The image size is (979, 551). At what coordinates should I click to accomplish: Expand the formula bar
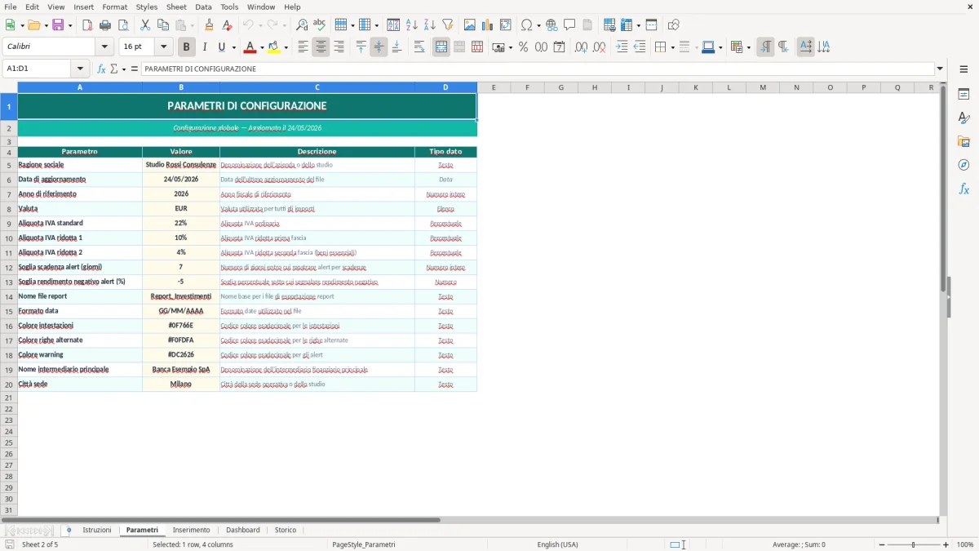tap(940, 69)
